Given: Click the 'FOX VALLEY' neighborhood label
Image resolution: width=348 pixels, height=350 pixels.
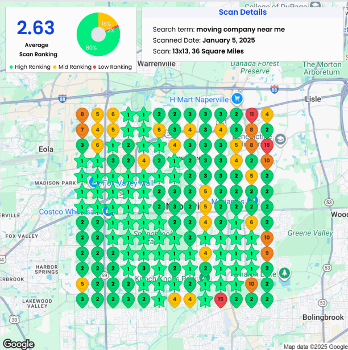Looking at the screenshot, I should [x=22, y=236].
